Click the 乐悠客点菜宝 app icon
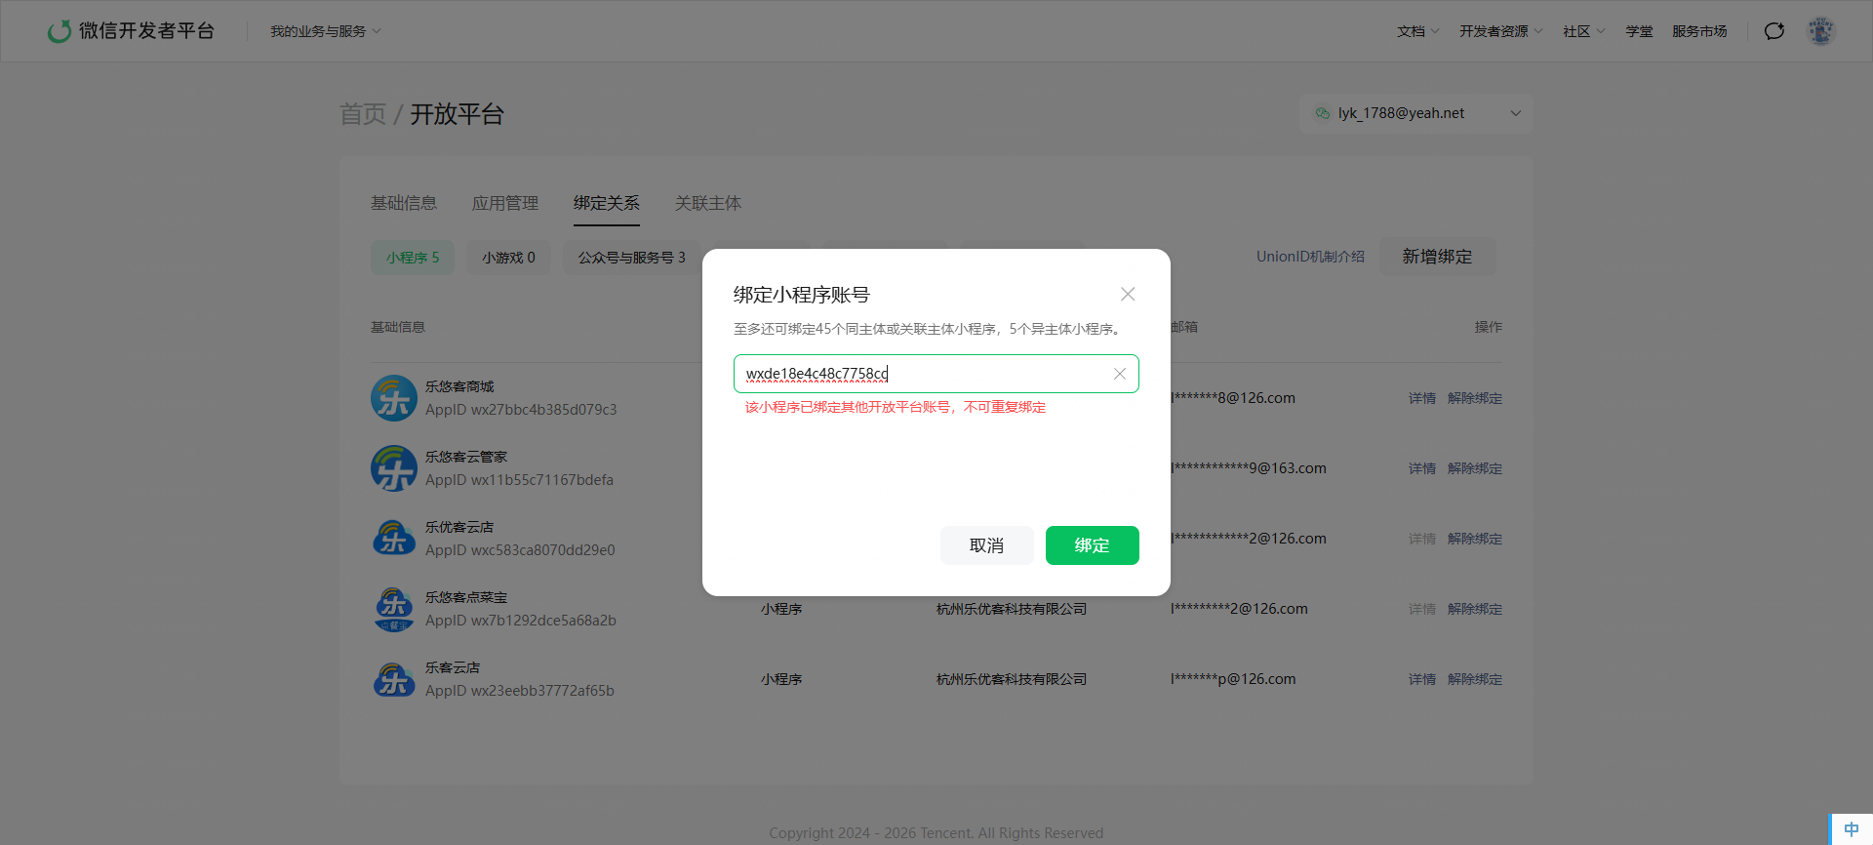Screen dimensions: 1873x845 (394, 609)
